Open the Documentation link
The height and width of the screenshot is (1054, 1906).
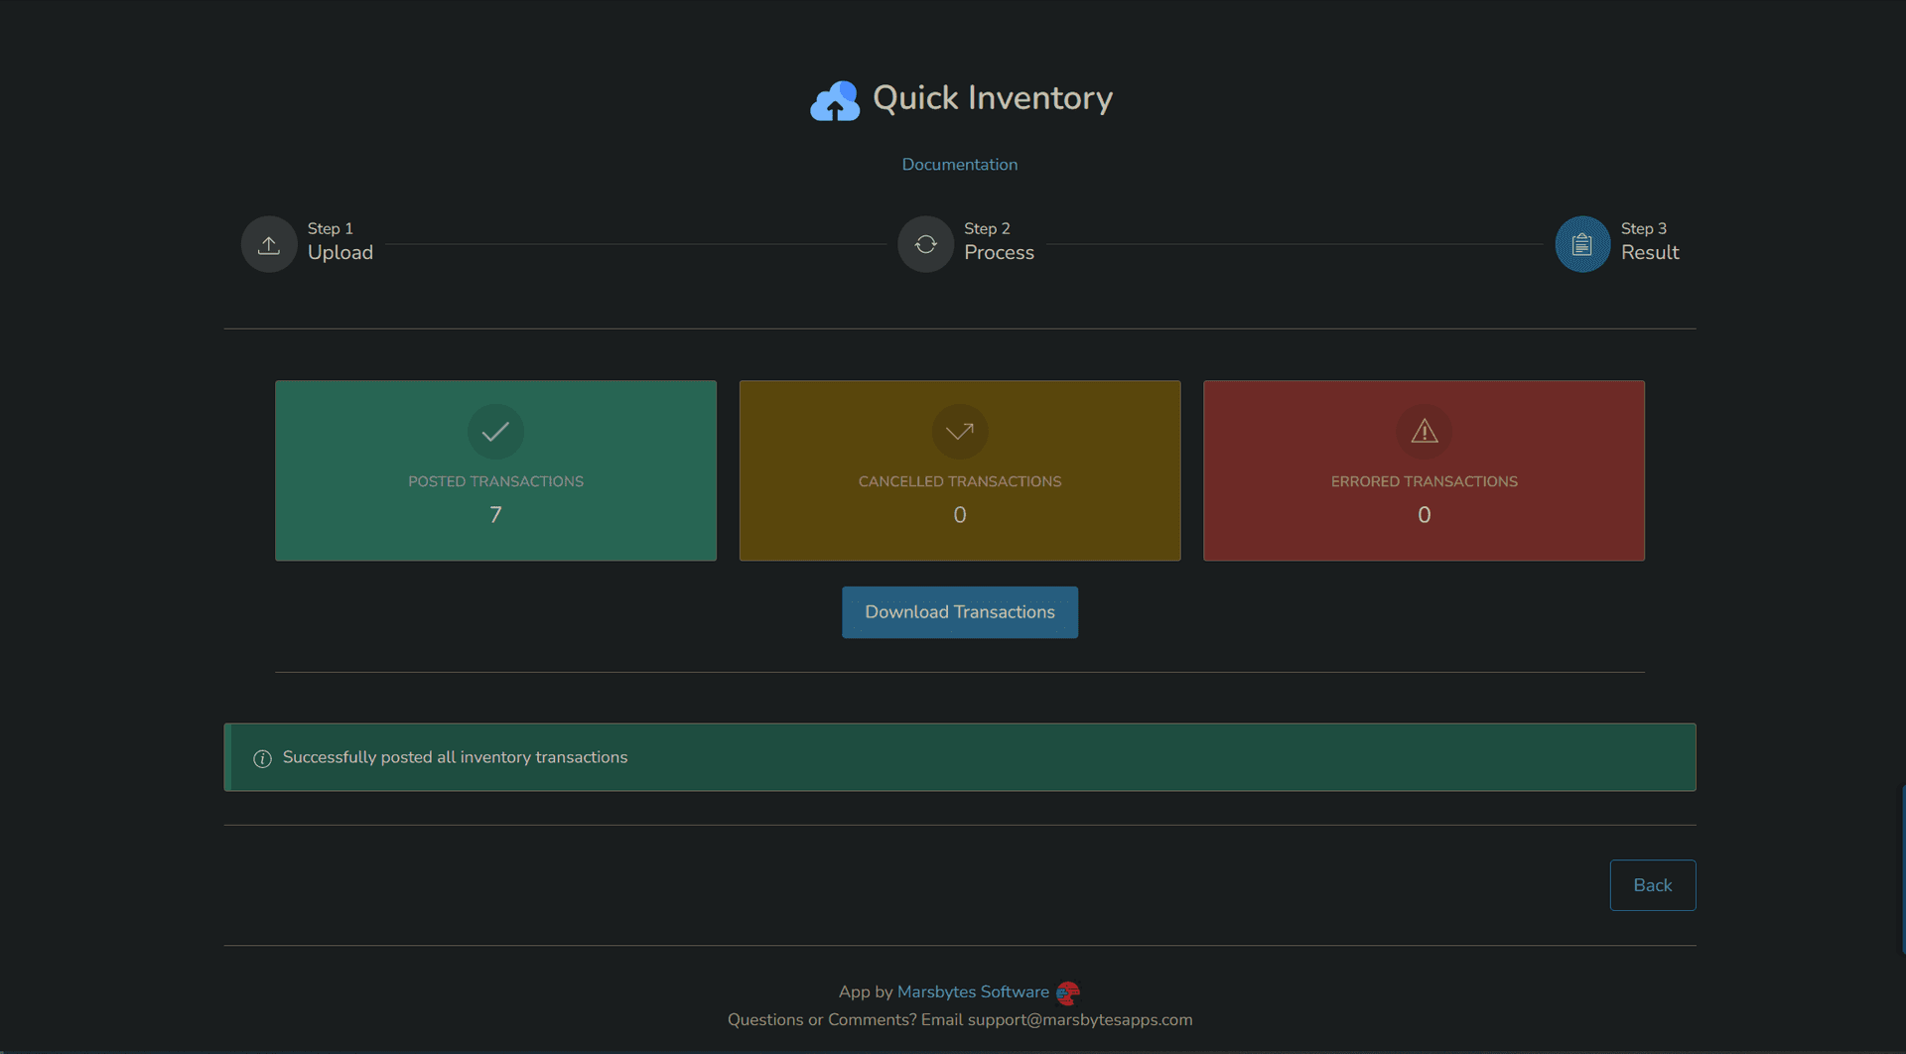[959, 165]
